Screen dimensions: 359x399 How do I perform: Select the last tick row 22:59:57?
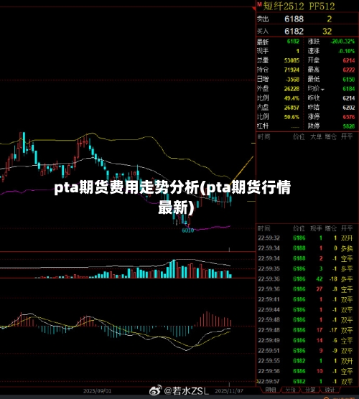(305, 381)
